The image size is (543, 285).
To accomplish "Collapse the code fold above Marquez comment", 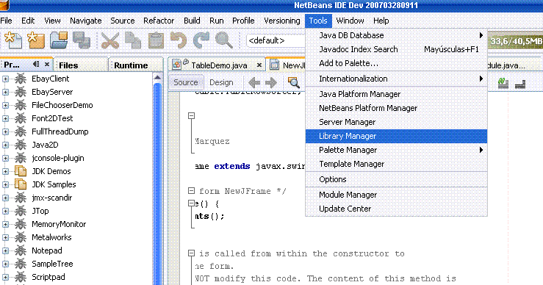I will 191,115.
